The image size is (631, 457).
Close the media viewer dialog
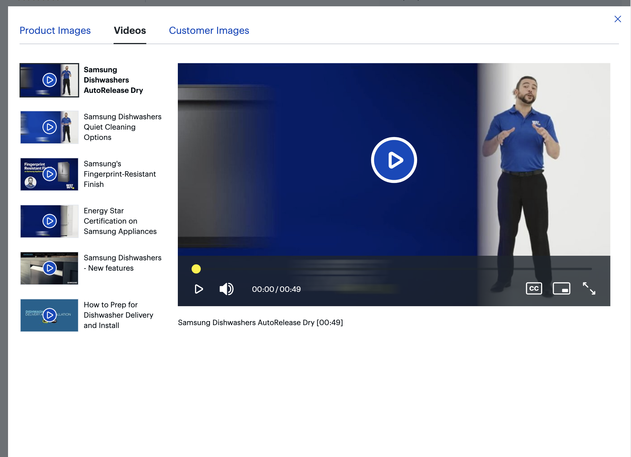[618, 19]
